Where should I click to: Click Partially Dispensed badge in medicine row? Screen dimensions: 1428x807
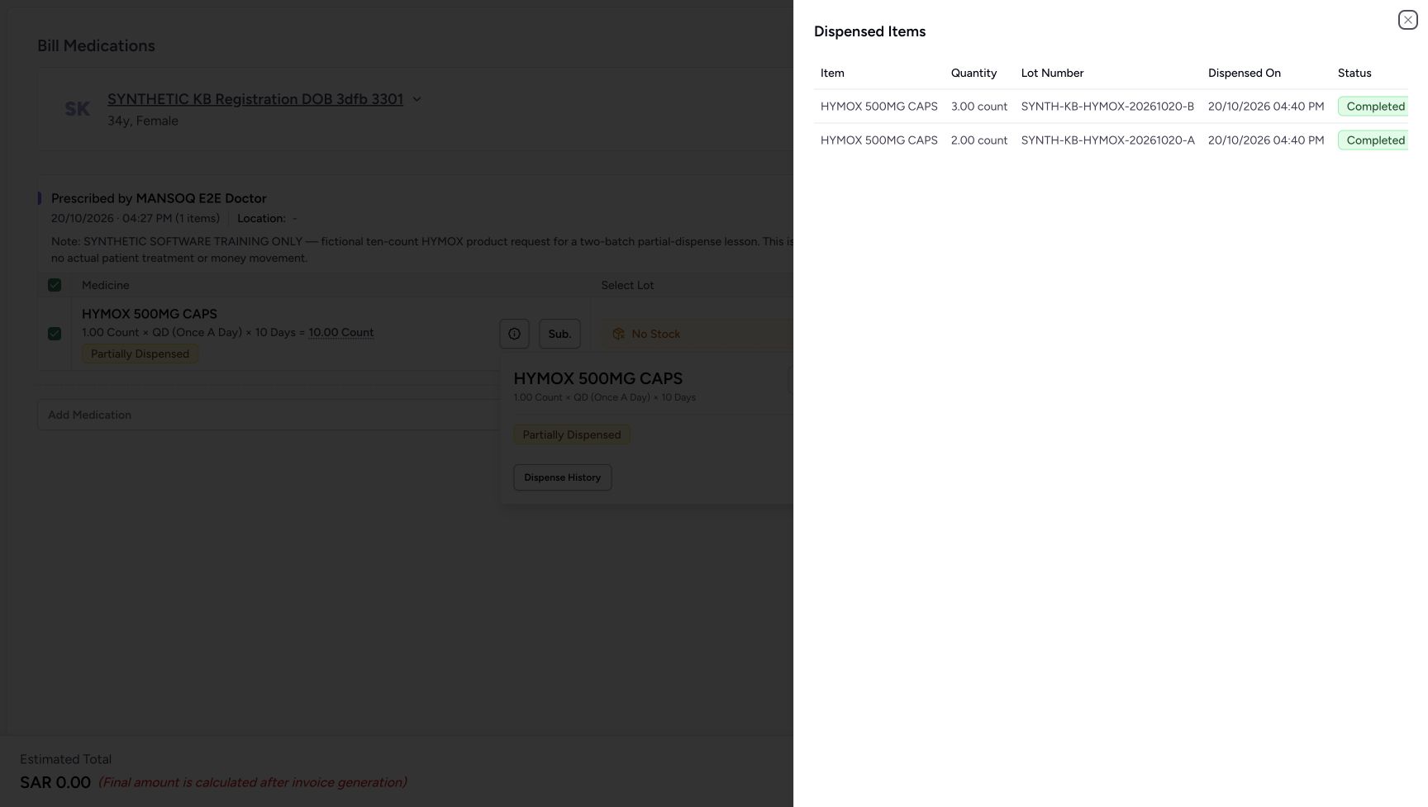[x=140, y=354]
